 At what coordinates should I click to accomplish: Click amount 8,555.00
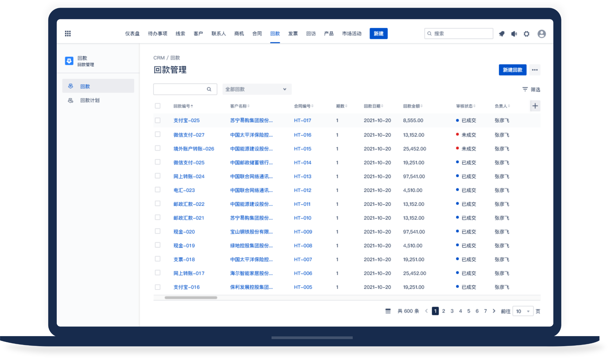(413, 120)
